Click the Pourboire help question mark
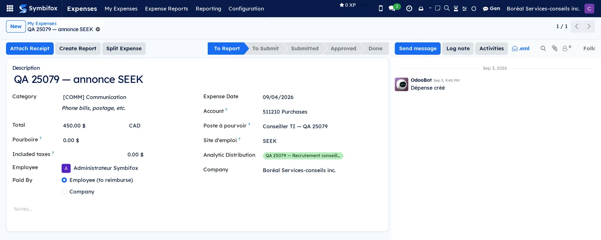601x240 pixels. [x=41, y=138]
